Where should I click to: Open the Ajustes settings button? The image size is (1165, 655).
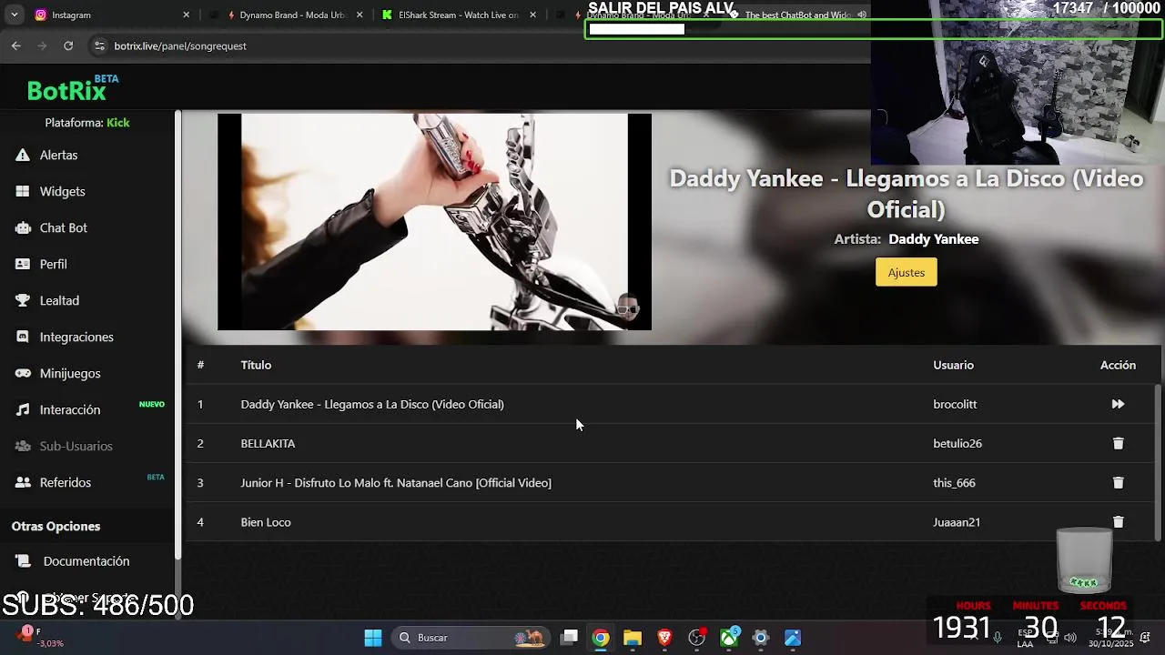pos(906,272)
